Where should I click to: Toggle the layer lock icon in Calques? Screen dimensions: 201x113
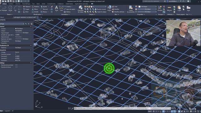click(89, 7)
